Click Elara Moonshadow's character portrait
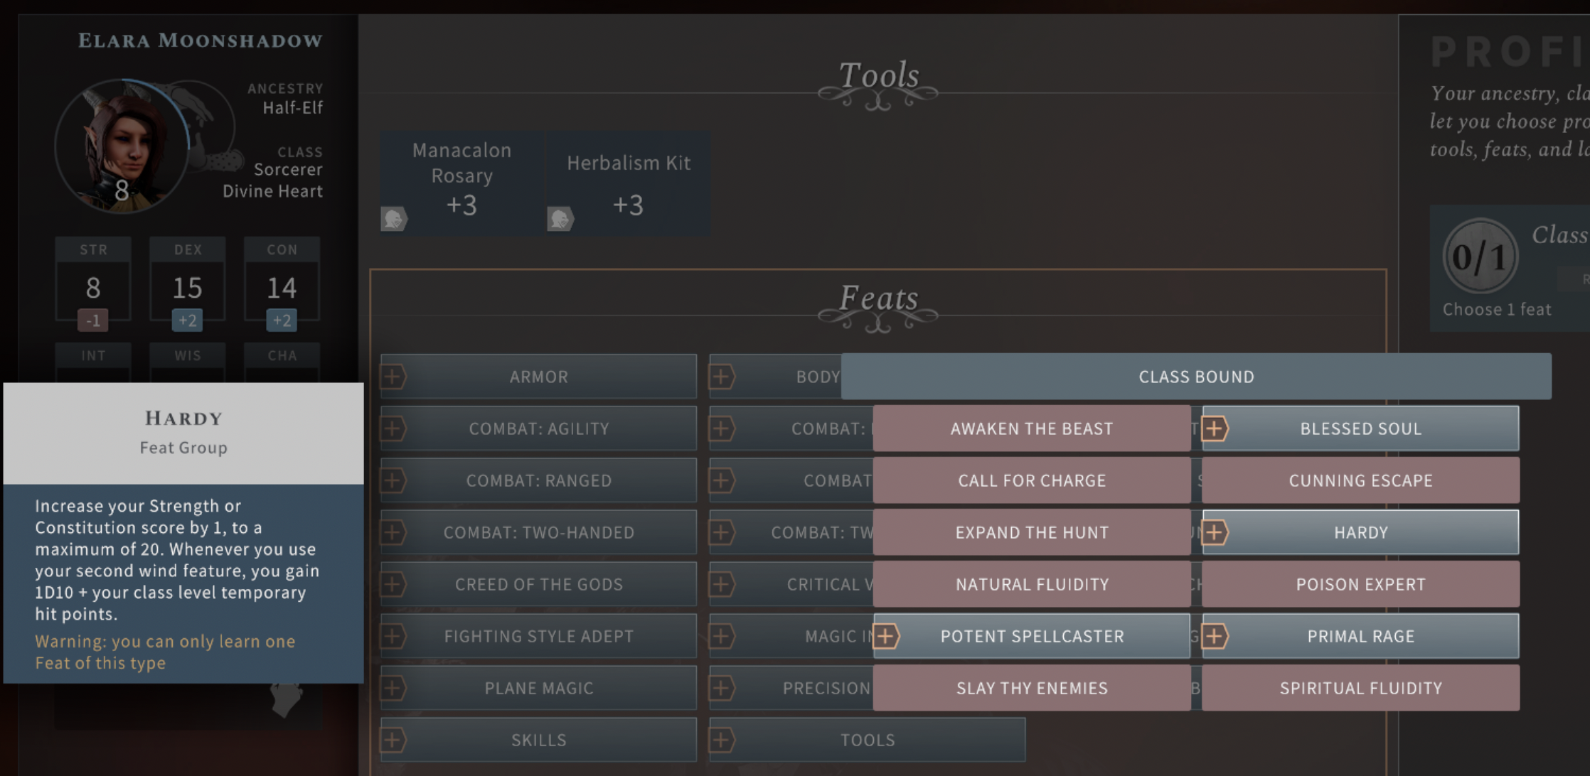 click(122, 146)
